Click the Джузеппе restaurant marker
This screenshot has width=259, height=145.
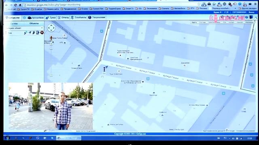[185, 66]
